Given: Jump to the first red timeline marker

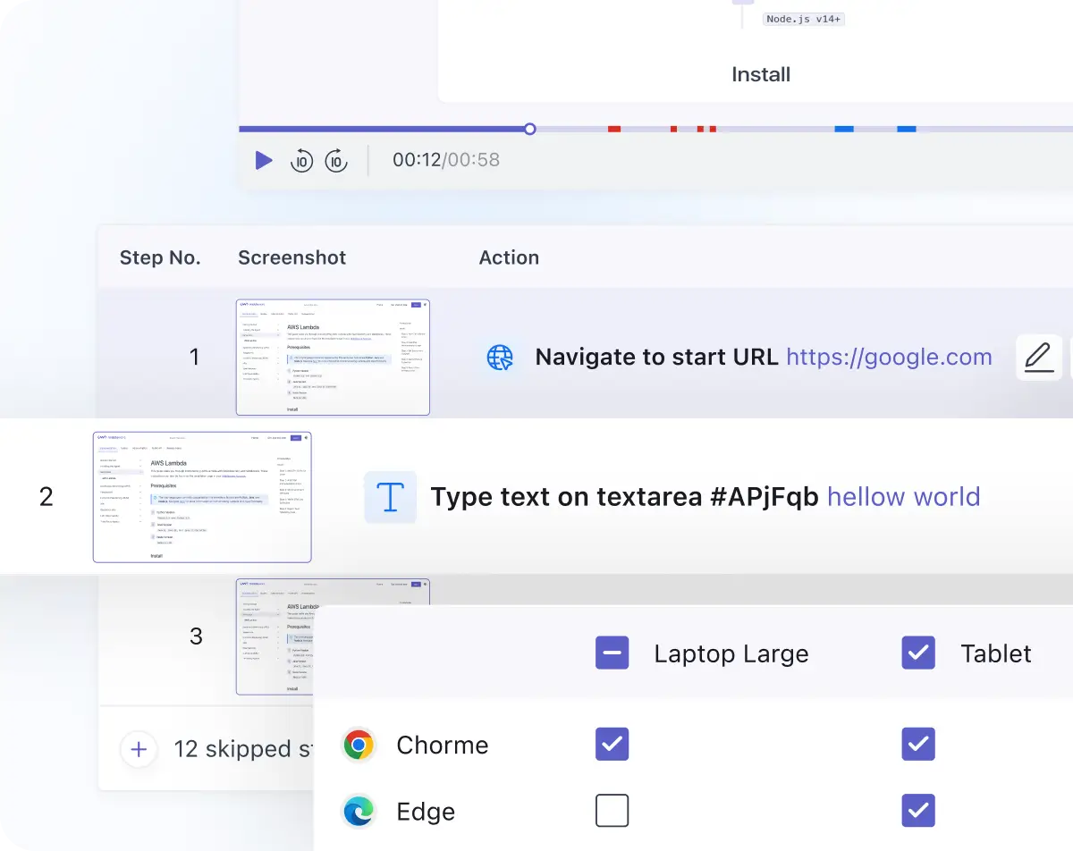Looking at the screenshot, I should (614, 130).
